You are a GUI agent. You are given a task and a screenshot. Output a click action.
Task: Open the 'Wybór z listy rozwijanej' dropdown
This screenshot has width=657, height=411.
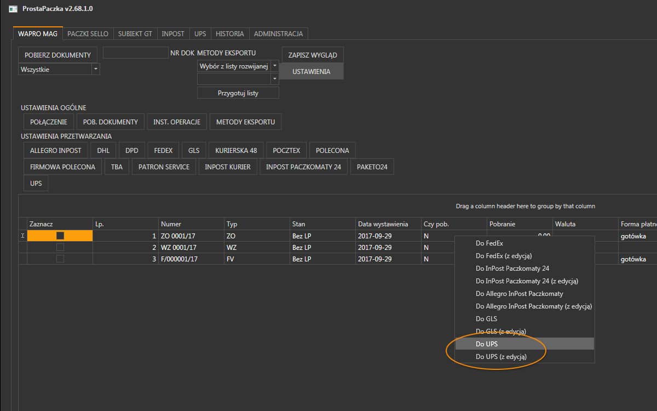[x=275, y=66]
